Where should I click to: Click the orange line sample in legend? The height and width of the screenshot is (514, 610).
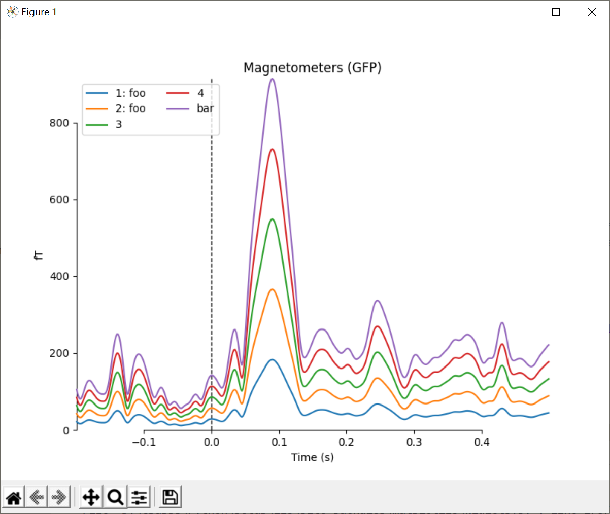[97, 108]
